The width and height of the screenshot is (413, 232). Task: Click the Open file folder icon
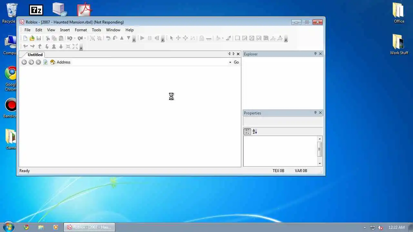tap(32, 38)
